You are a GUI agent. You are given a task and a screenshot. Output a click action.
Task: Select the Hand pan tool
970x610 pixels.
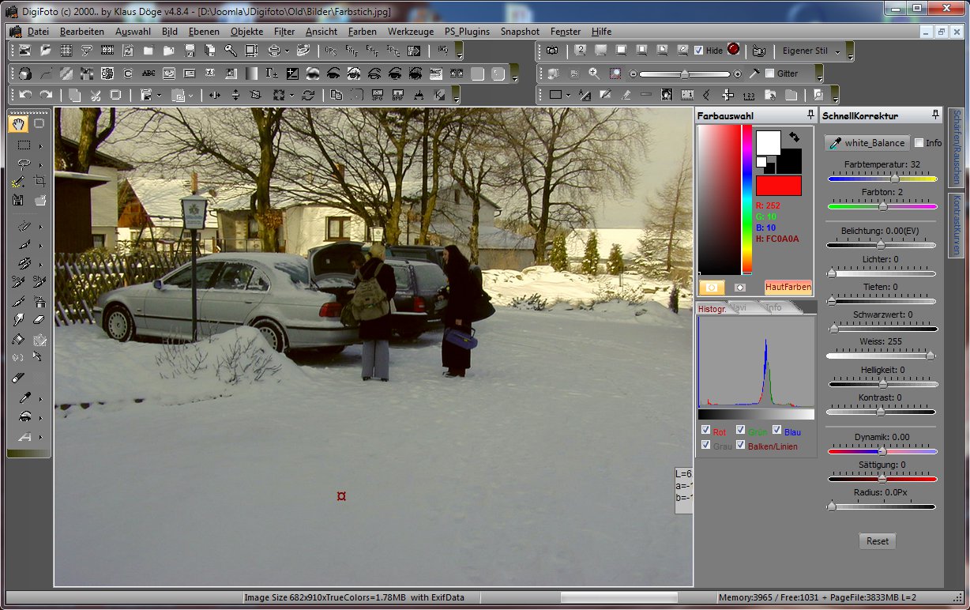(x=18, y=123)
